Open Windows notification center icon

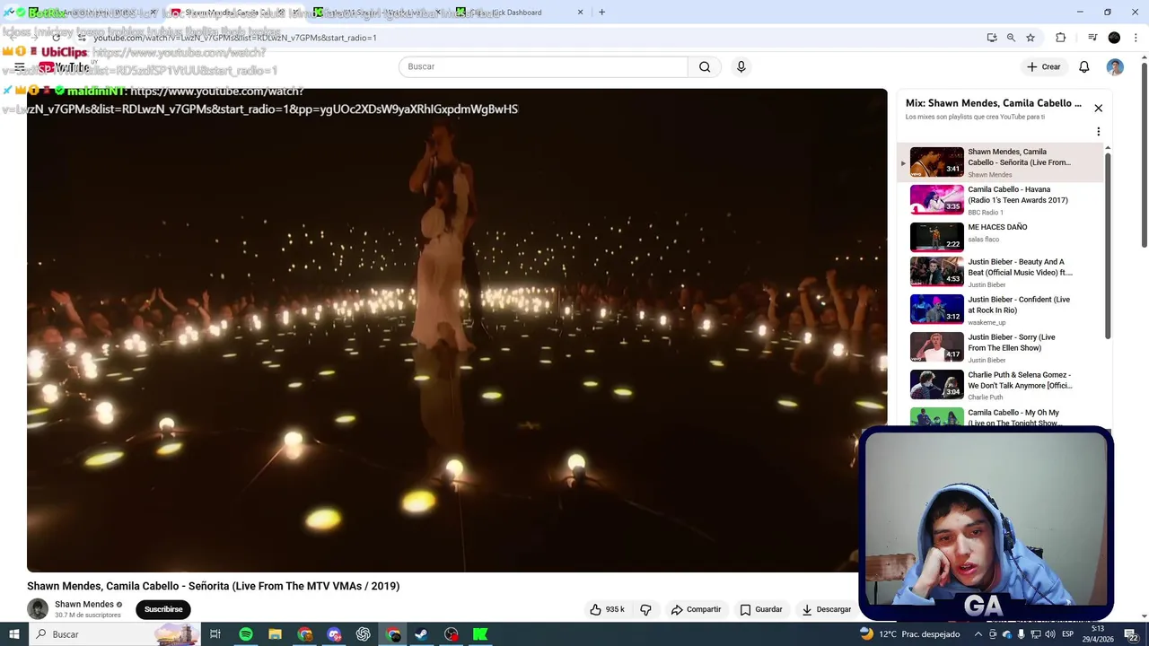coord(1132,634)
